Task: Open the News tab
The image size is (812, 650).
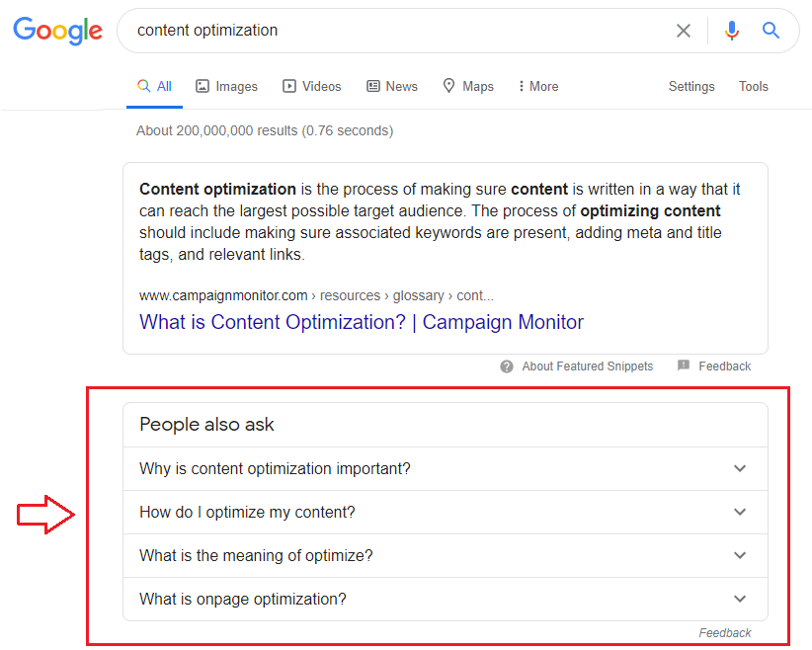Action: coord(392,87)
